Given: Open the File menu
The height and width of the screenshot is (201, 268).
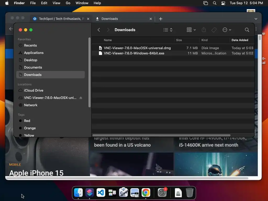Looking at the screenshot, I should coord(33,3).
